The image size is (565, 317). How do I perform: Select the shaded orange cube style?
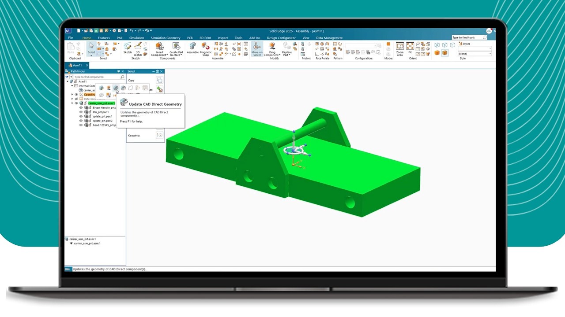pyautogui.click(x=437, y=53)
